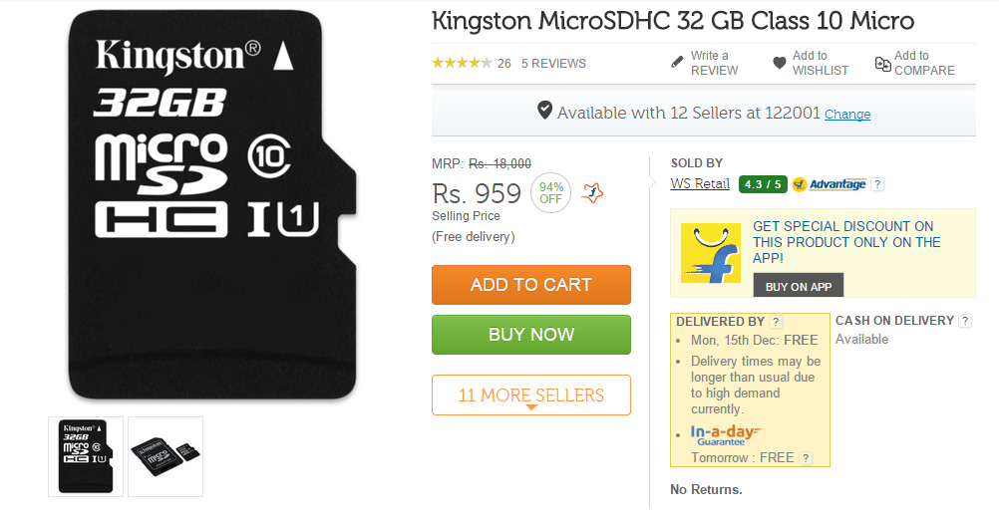Open the 5 Reviews link
The height and width of the screenshot is (526, 999).
click(x=553, y=64)
